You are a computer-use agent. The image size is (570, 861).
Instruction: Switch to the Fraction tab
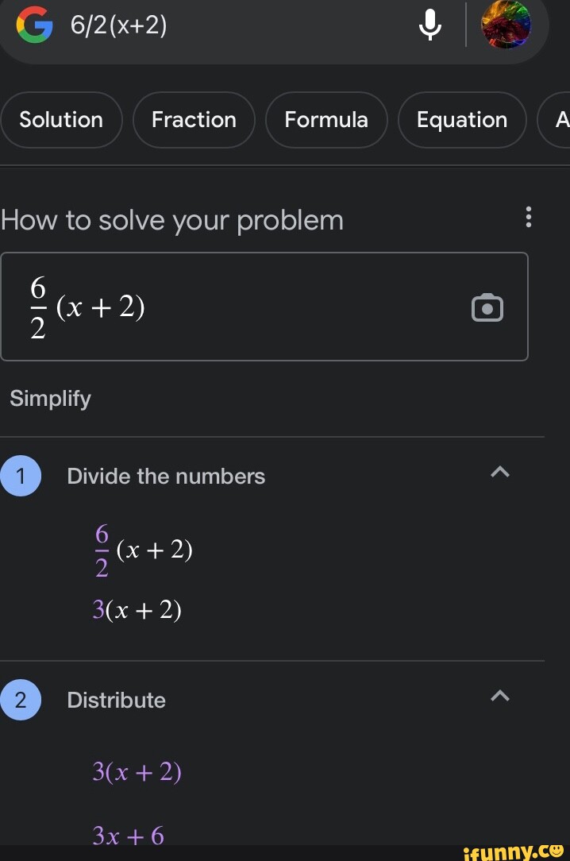[193, 120]
